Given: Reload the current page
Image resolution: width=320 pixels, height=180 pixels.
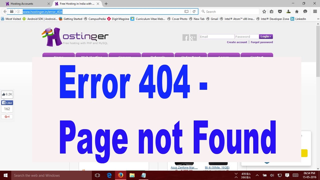Looking at the screenshot, I should tap(194, 11).
